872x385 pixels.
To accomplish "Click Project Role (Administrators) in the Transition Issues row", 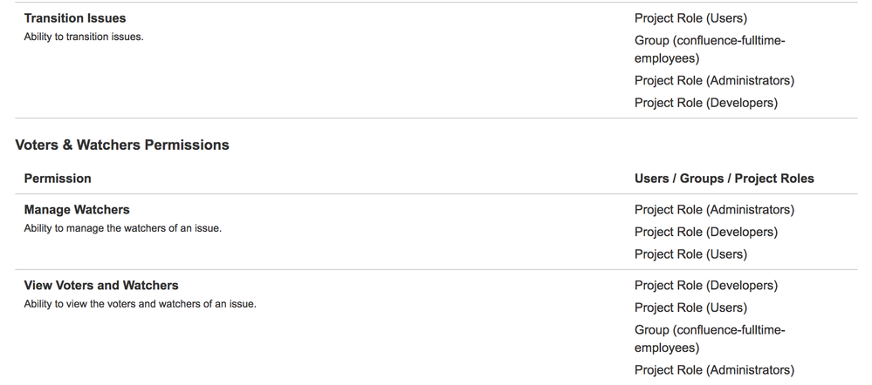I will 715,80.
